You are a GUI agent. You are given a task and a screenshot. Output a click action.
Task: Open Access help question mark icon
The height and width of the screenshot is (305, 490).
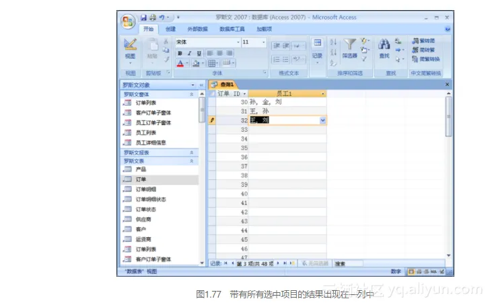click(448, 29)
